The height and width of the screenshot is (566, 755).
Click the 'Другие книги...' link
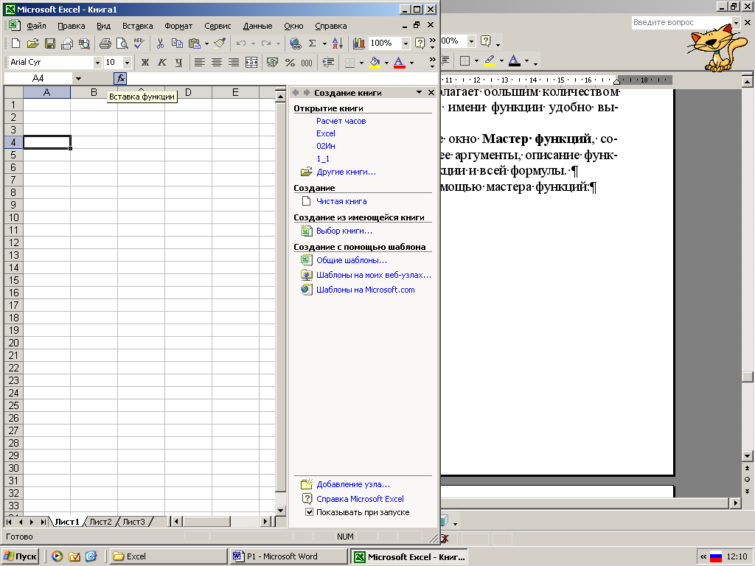pyautogui.click(x=347, y=172)
